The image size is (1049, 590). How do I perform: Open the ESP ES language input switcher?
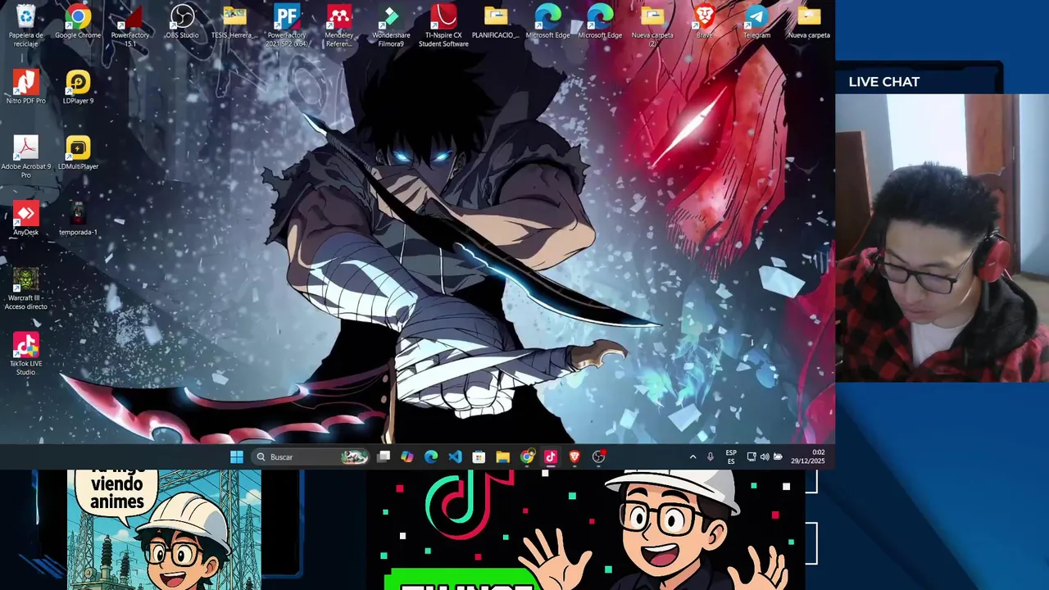(731, 457)
